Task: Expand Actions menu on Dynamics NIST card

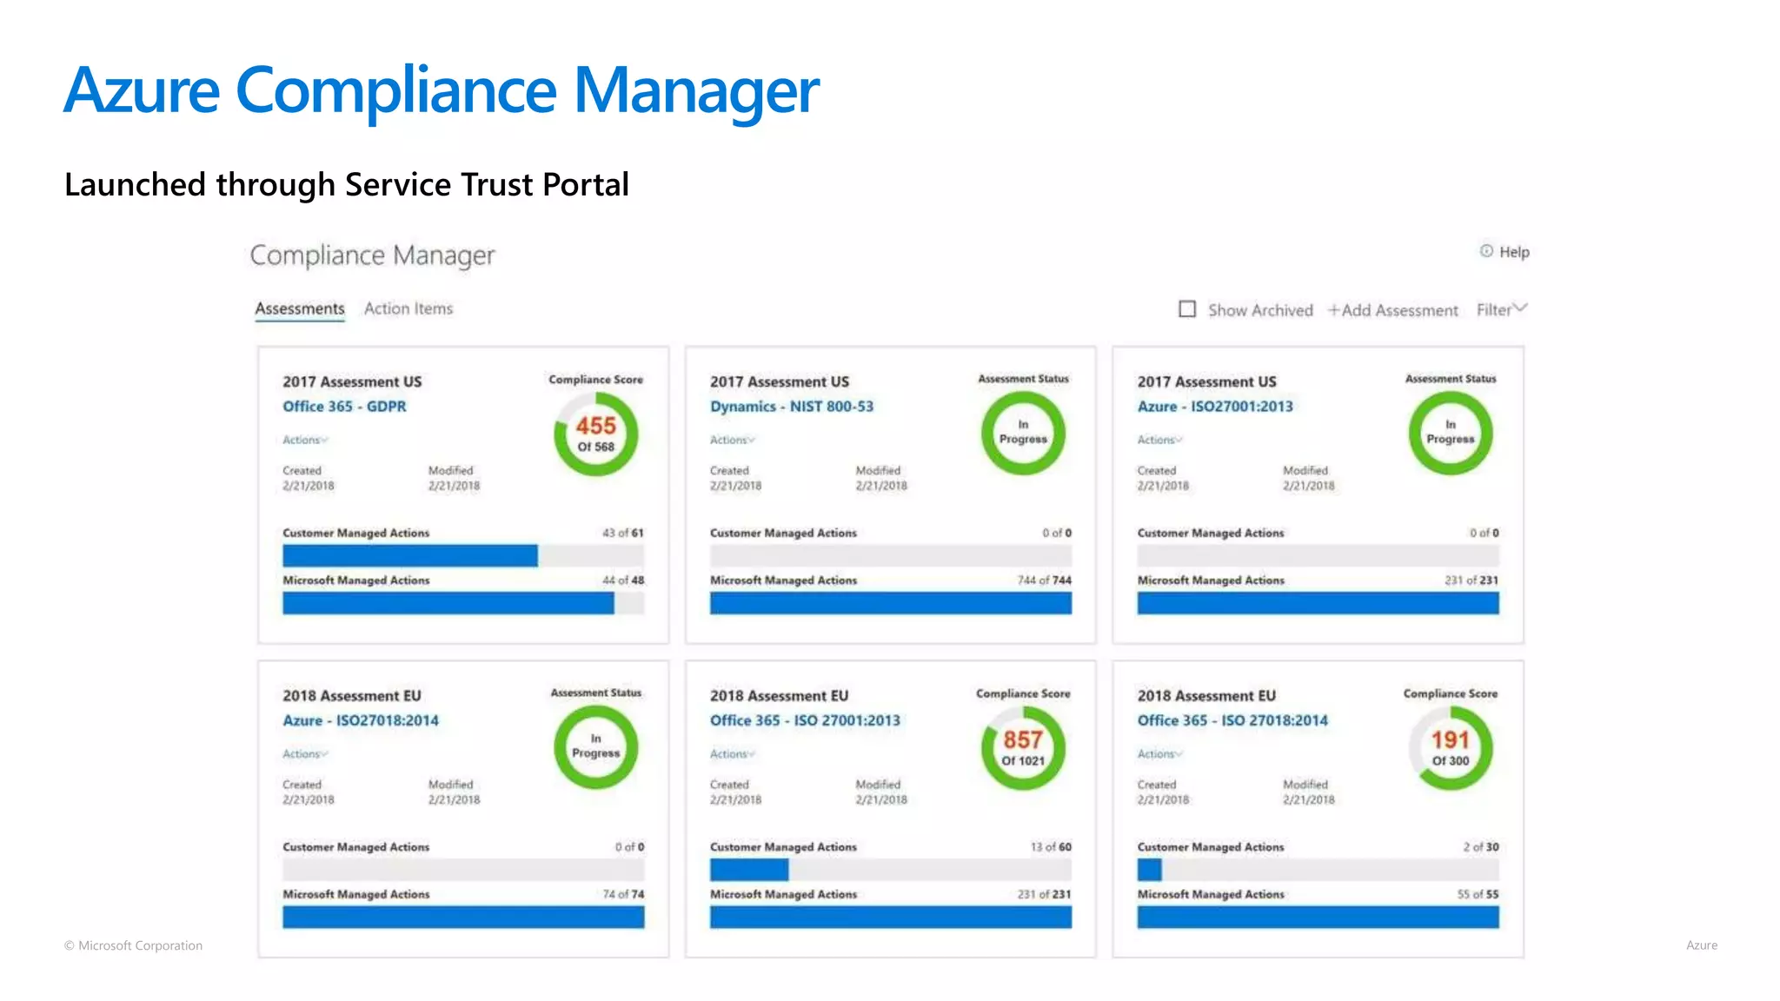Action: 733,440
